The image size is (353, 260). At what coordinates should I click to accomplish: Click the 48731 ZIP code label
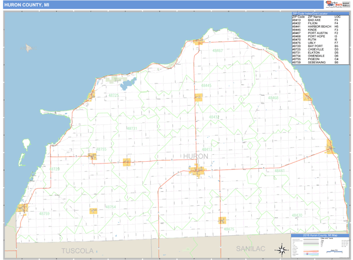[x=131, y=128]
